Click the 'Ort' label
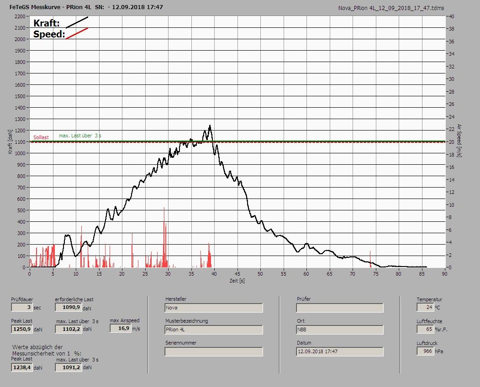480x387 pixels. [x=301, y=321]
